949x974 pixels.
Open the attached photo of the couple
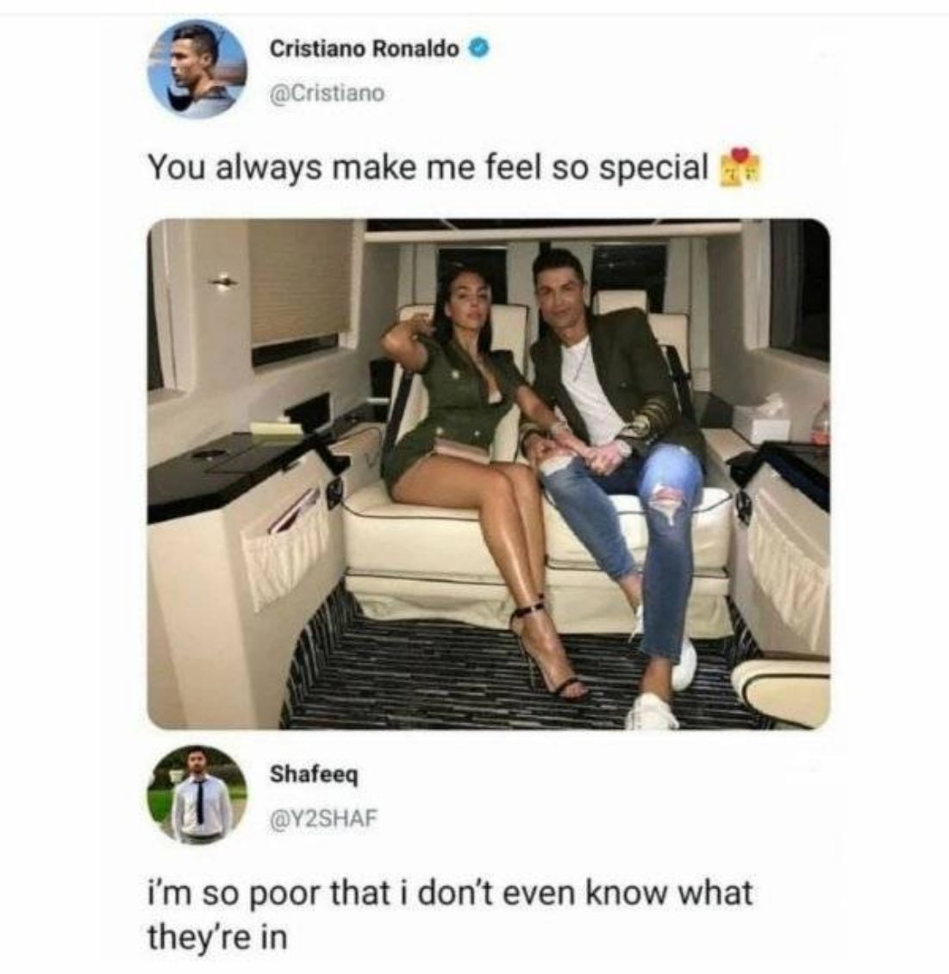[x=489, y=474]
